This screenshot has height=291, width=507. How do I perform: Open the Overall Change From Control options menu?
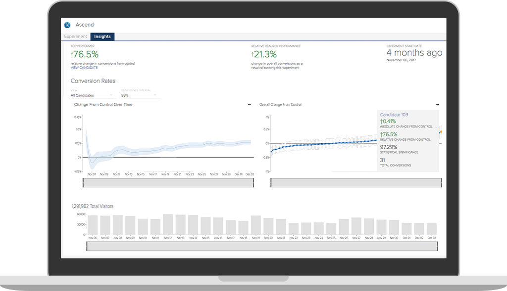[x=437, y=105]
